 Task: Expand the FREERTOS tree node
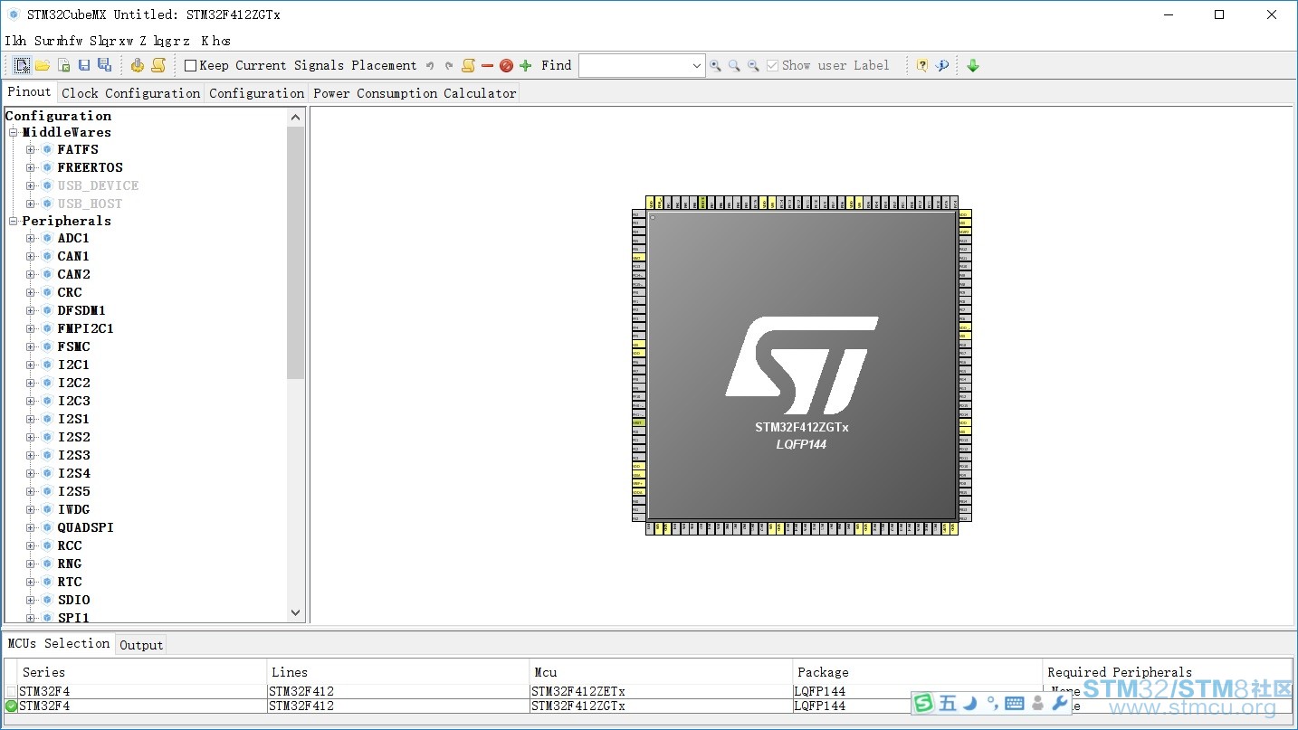click(x=31, y=167)
